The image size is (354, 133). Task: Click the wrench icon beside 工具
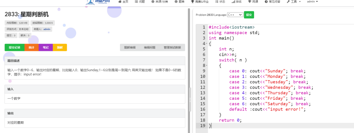click(x=288, y=2)
